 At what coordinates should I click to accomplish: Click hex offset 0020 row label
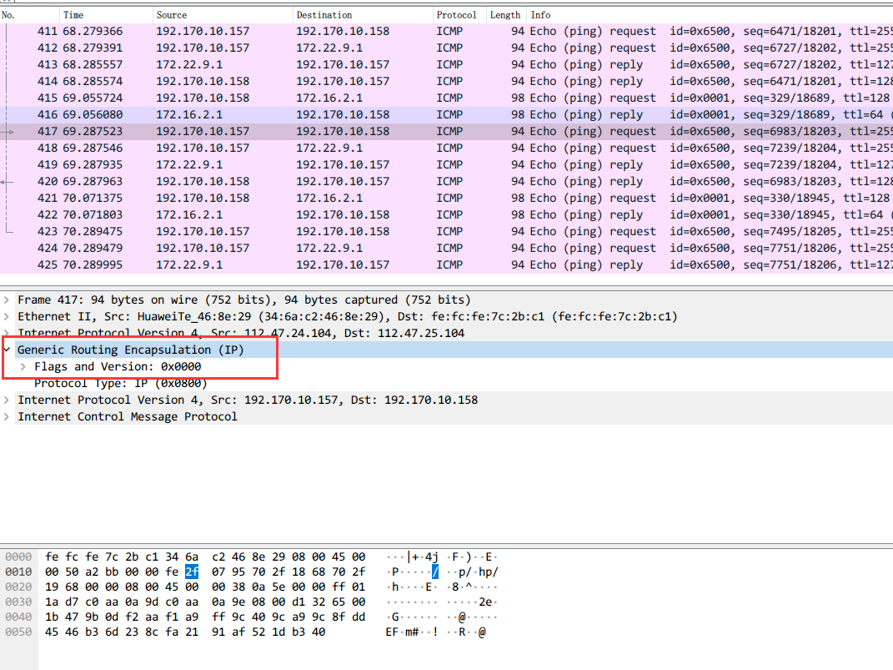click(x=18, y=587)
